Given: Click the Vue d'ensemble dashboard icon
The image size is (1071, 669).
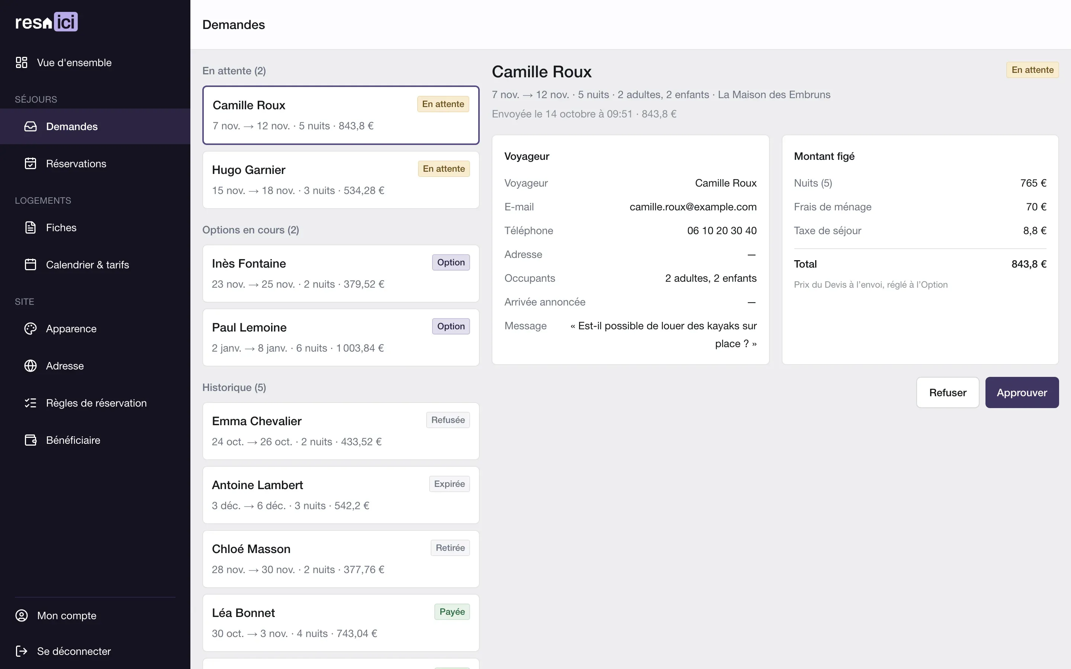Looking at the screenshot, I should (21, 62).
